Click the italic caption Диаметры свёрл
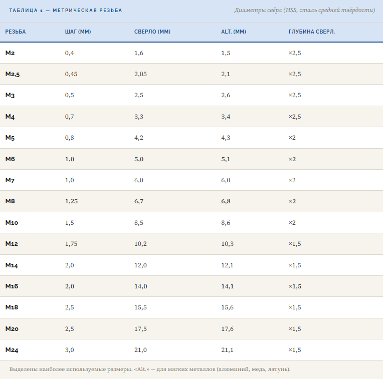Viewport: 383px width, 379px height. 304,10
